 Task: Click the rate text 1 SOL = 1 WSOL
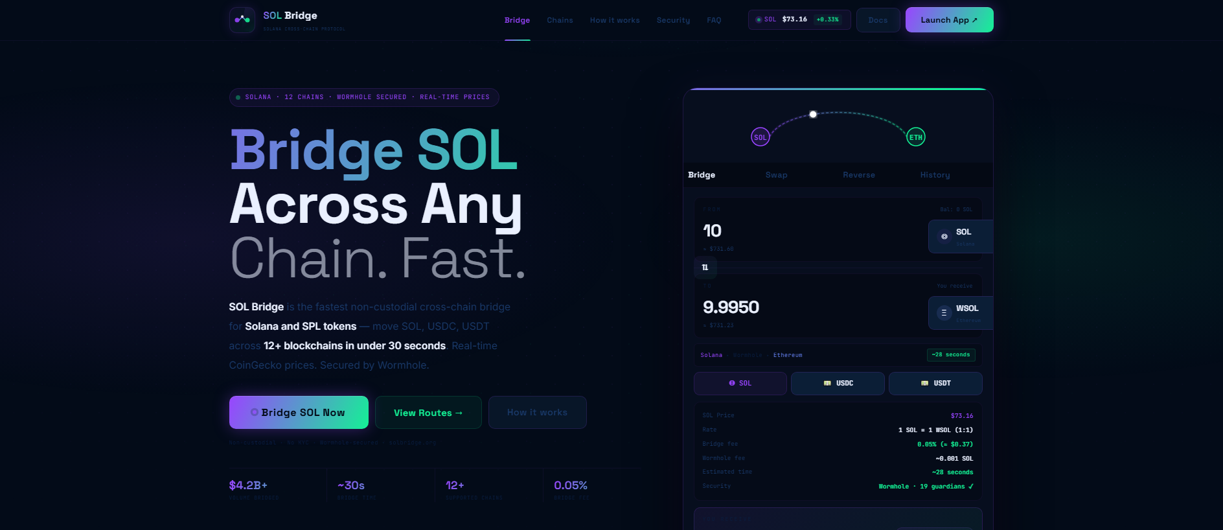point(935,430)
